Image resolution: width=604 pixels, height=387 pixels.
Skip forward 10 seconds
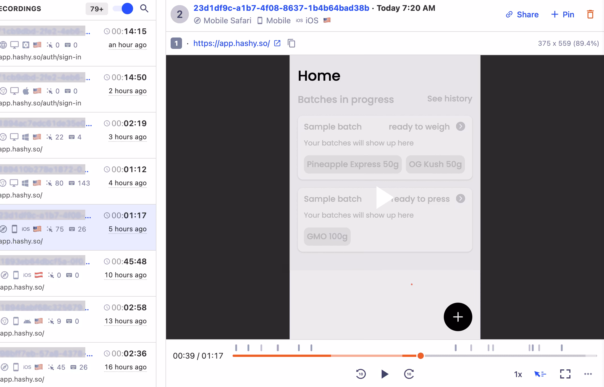click(409, 374)
